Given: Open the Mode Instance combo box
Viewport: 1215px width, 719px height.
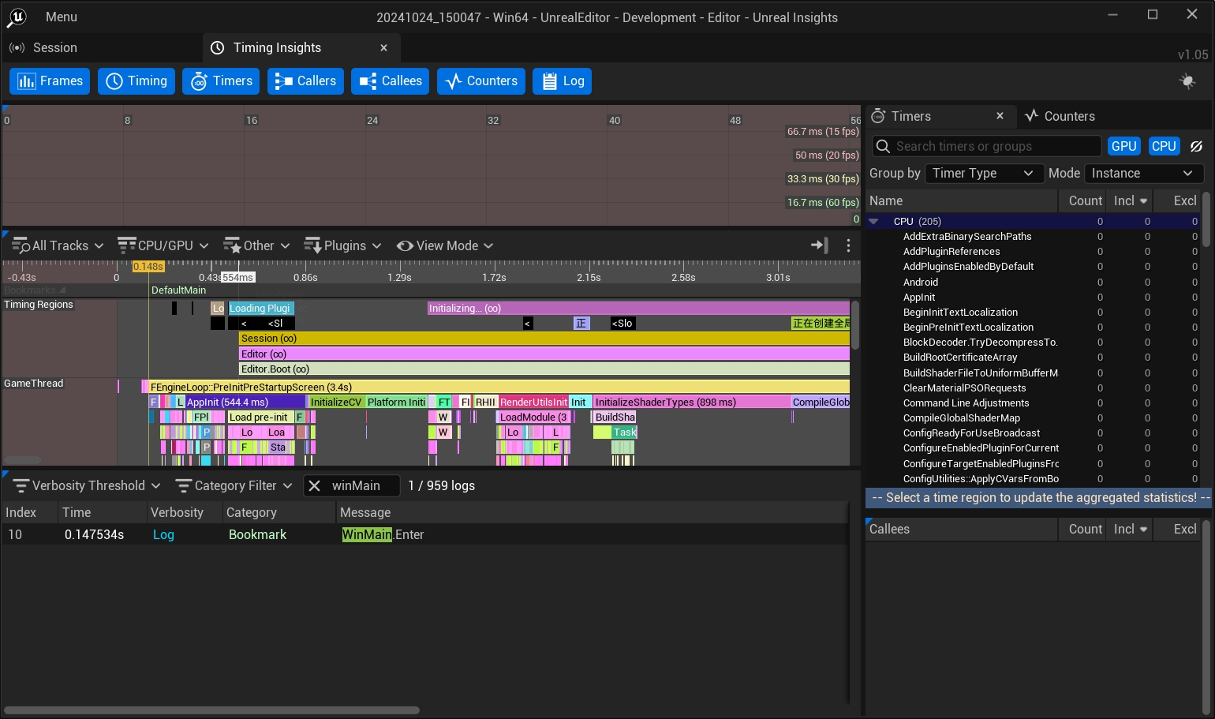Looking at the screenshot, I should pos(1144,174).
